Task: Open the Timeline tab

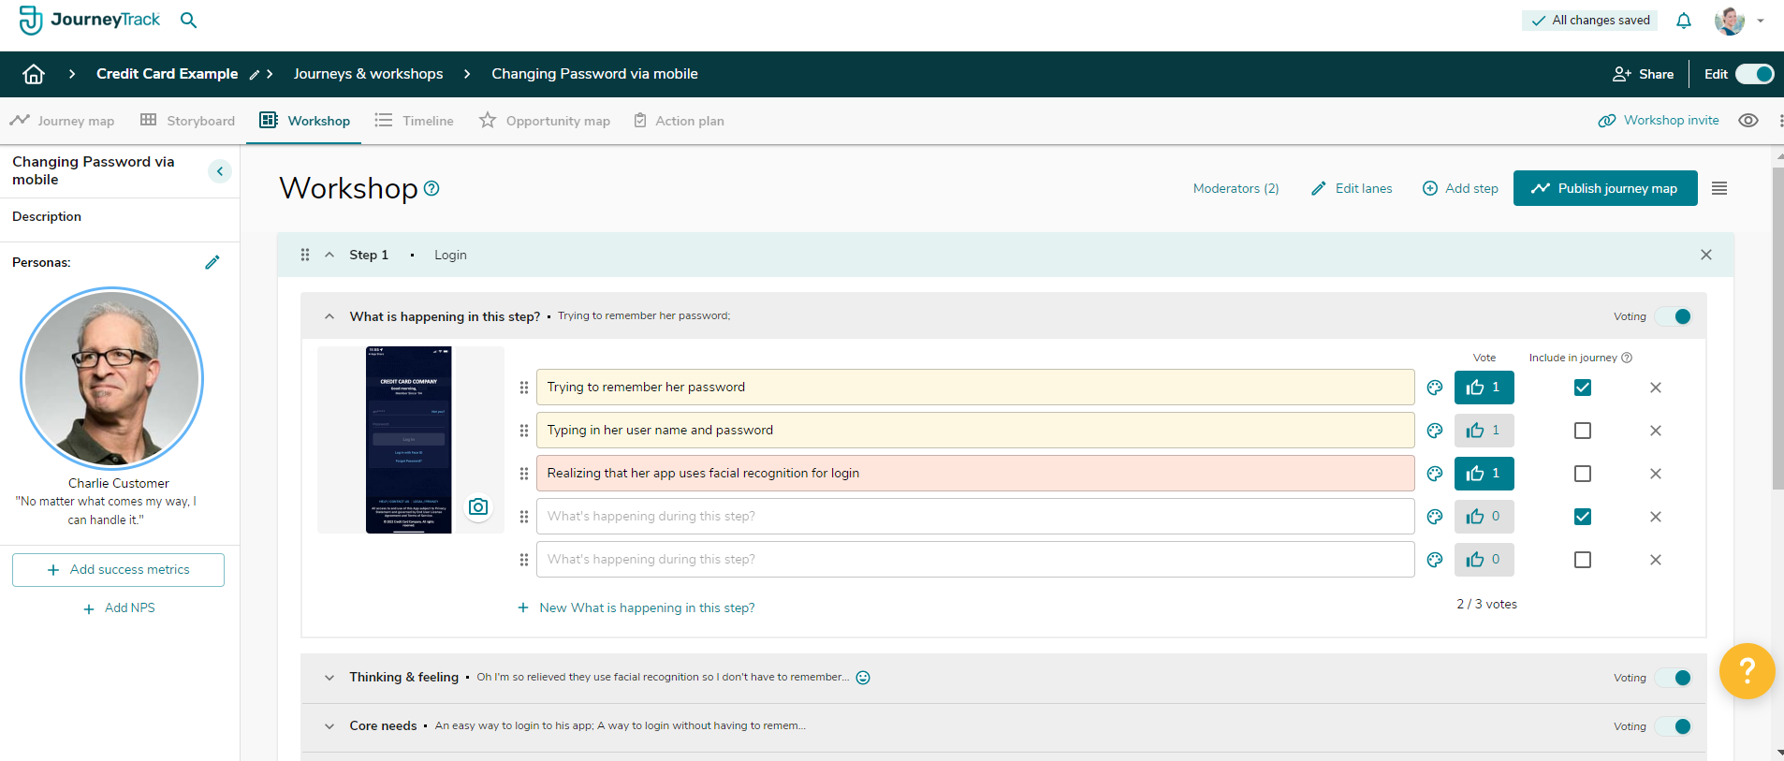Action: click(414, 121)
